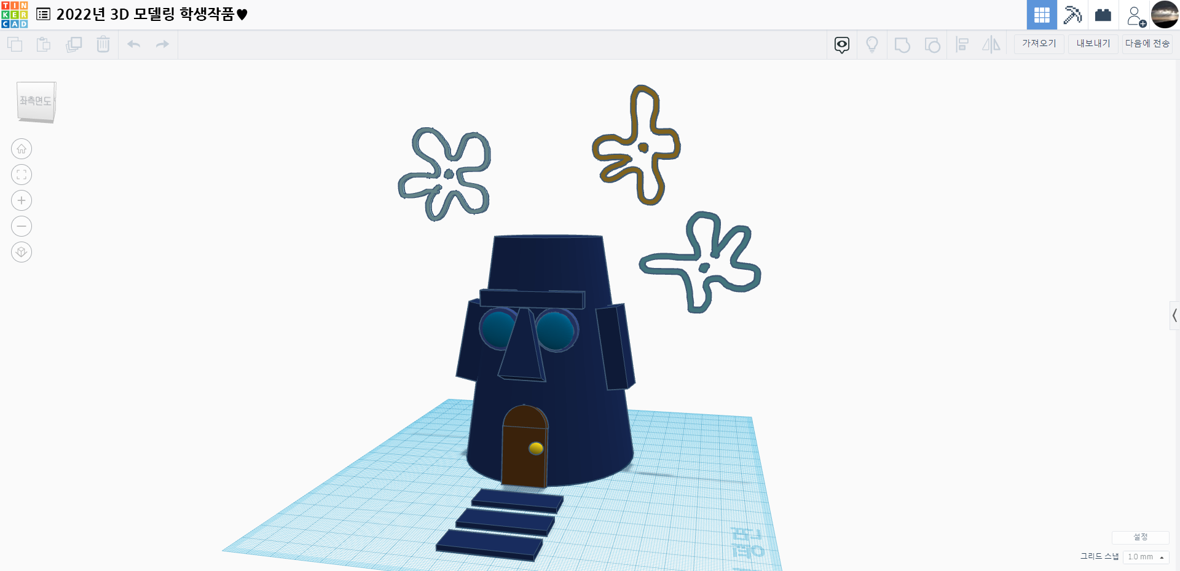Screen dimensions: 1180x571
Task: Toggle orthographic perspective view cube icon
Action: (x=22, y=252)
